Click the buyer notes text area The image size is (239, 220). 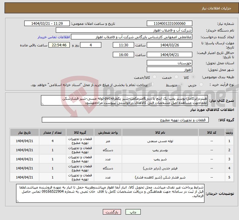click(x=110, y=193)
